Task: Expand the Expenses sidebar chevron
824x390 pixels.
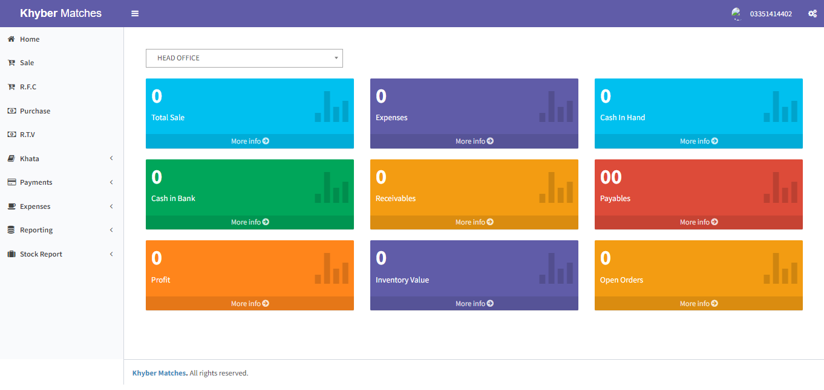Action: pos(111,206)
